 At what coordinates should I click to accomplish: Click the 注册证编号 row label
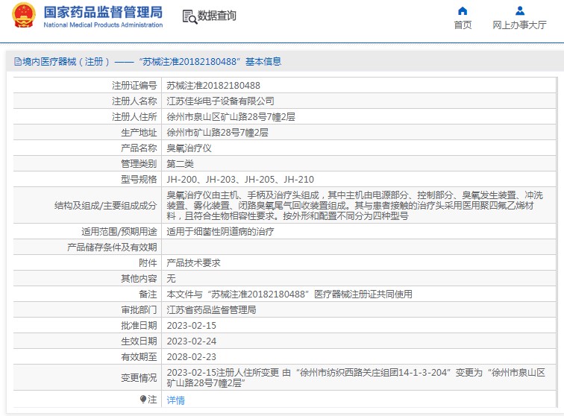point(134,85)
